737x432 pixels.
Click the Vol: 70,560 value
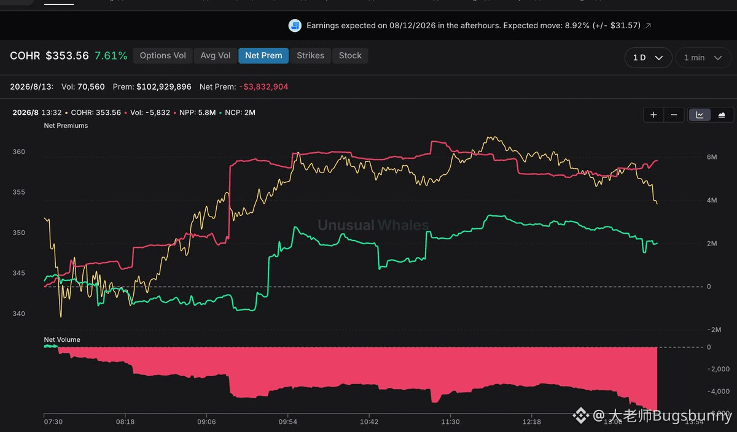pyautogui.click(x=83, y=87)
